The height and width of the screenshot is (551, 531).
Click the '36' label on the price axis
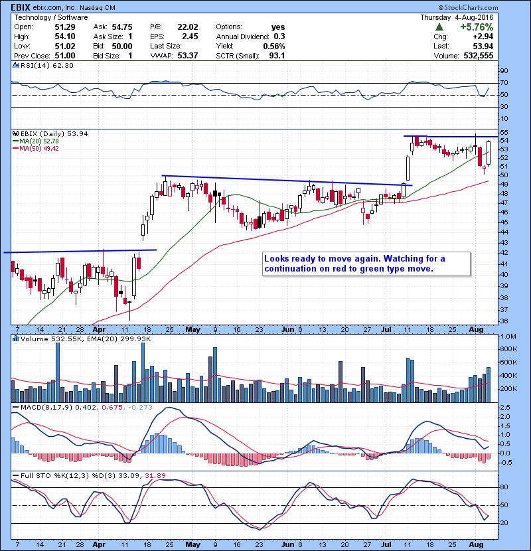click(x=504, y=321)
